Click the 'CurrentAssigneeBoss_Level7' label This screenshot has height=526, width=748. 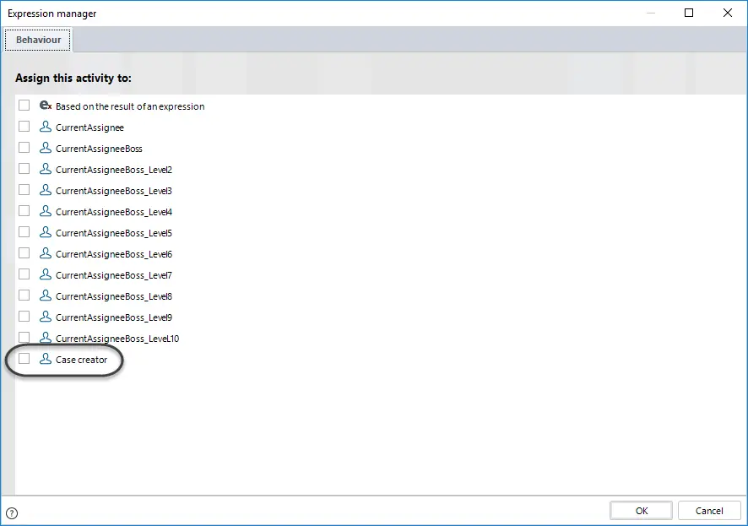pos(113,275)
